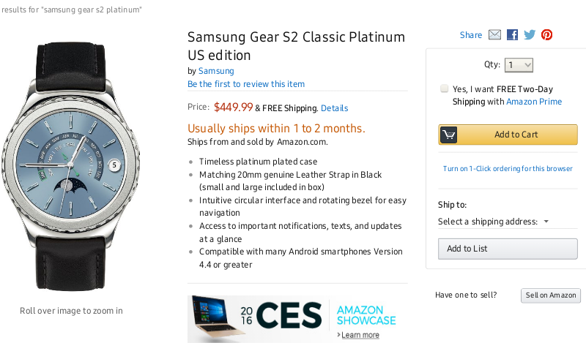Expand the Select a shipping address dropdown
586x351 pixels.
click(494, 222)
